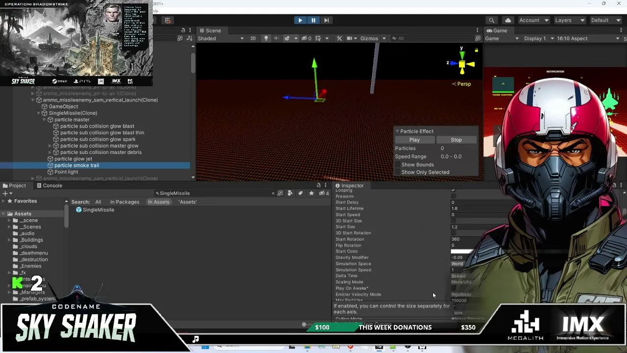Open the Start Color swatch
The height and width of the screenshot is (353, 627).
[x=463, y=252]
